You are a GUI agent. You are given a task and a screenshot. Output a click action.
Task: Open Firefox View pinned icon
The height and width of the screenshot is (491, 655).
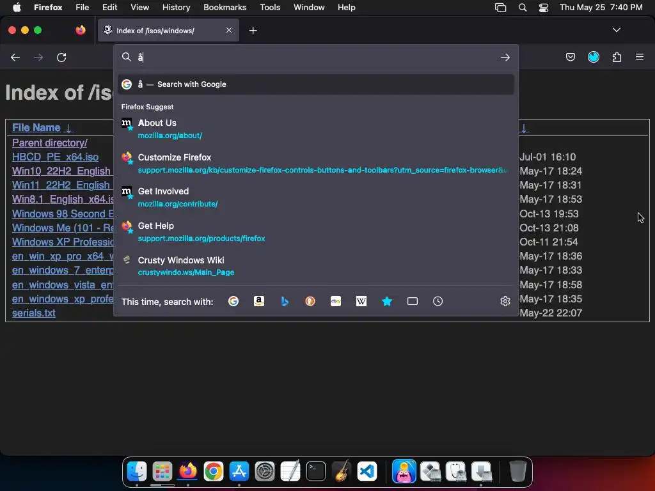pyautogui.click(x=81, y=30)
